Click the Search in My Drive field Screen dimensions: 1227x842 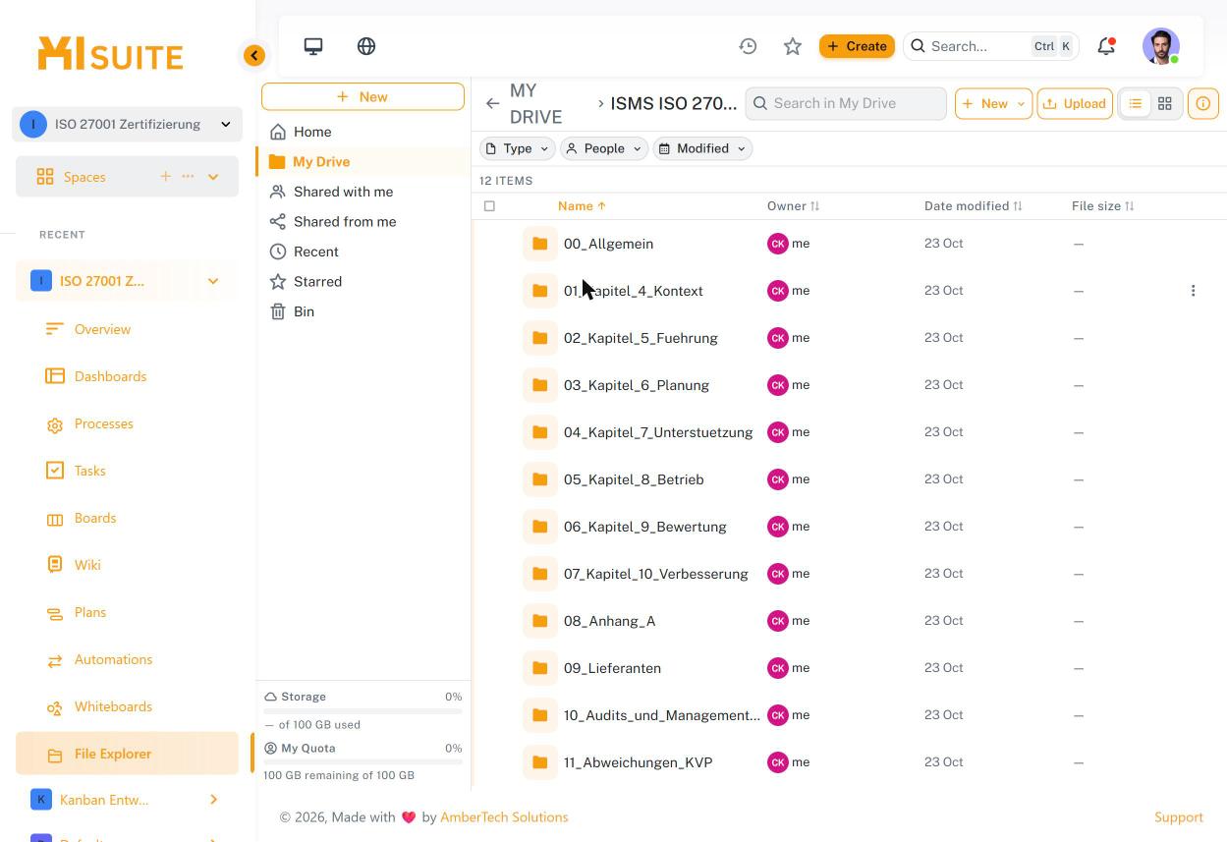(846, 103)
